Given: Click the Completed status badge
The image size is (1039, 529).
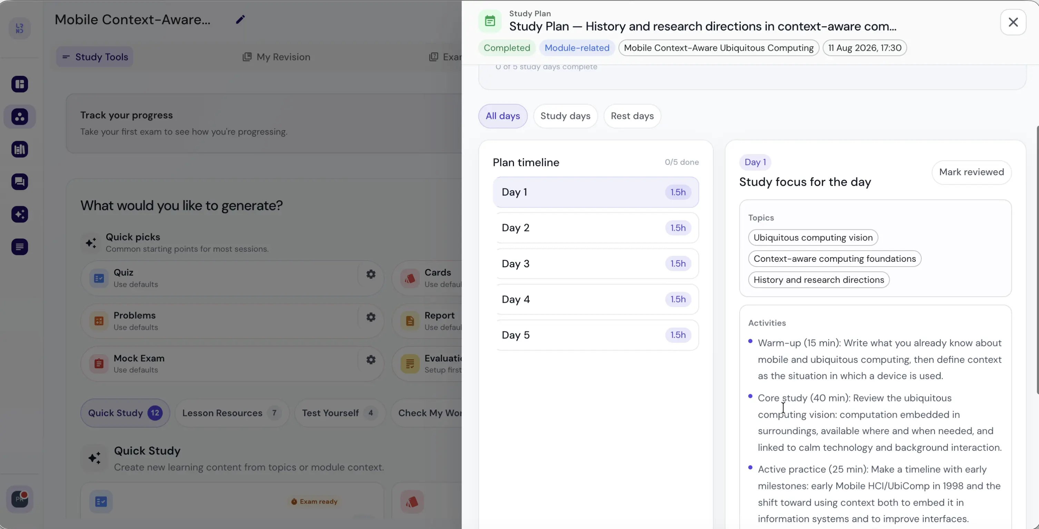Looking at the screenshot, I should (x=507, y=48).
